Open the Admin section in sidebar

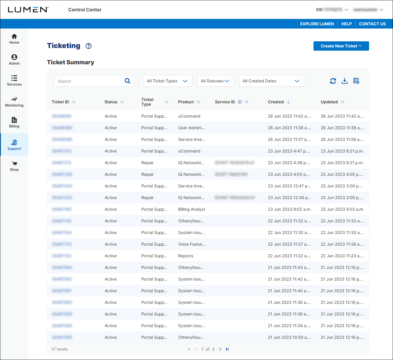tap(14, 60)
